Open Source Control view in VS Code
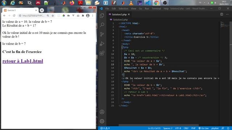The height and width of the screenshot is (130, 232). tap(102, 34)
